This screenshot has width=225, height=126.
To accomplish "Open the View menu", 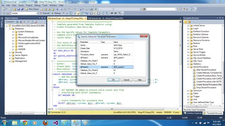I will point(14,5).
